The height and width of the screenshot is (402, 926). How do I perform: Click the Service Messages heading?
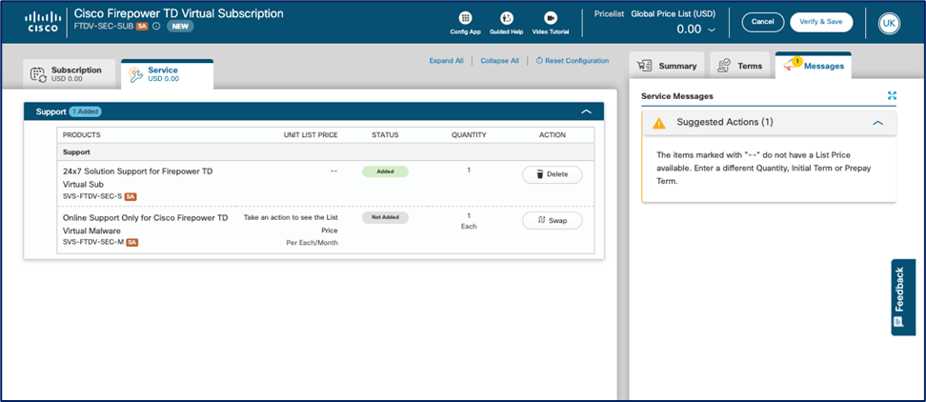(677, 95)
